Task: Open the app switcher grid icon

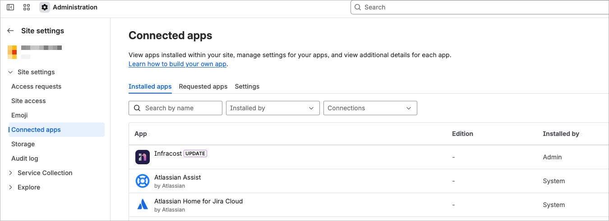Action: (x=27, y=7)
